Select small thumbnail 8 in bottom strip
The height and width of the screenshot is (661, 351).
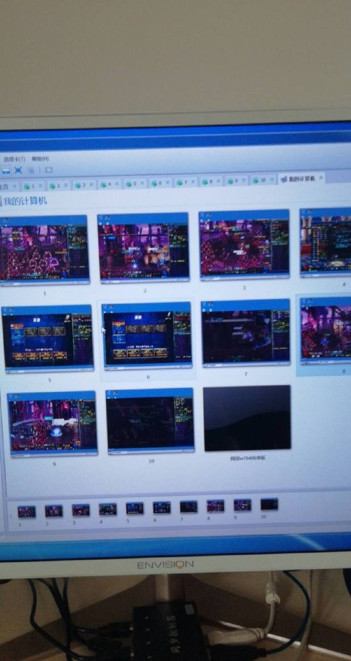[x=215, y=506]
